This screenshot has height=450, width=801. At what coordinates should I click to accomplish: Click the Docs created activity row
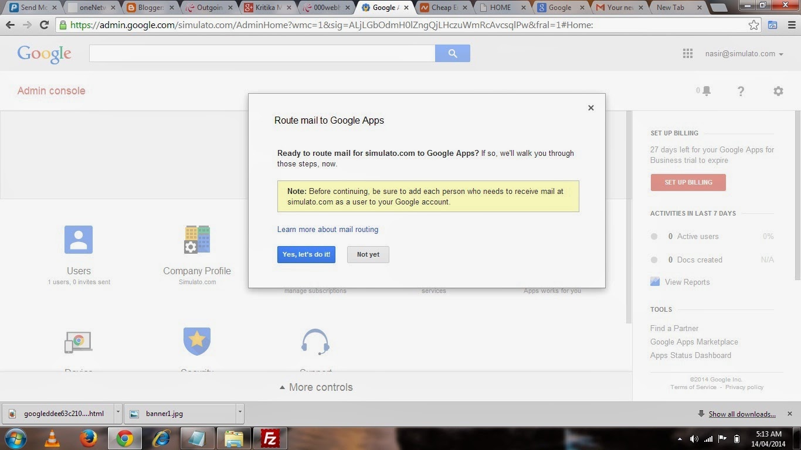[x=712, y=260]
